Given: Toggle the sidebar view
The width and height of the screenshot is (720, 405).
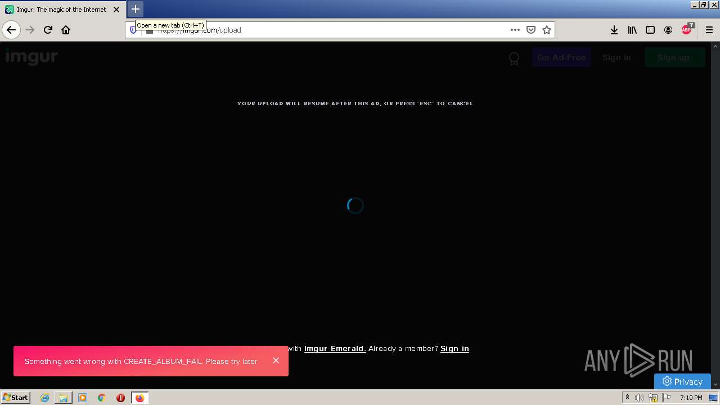Looking at the screenshot, I should pyautogui.click(x=650, y=30).
